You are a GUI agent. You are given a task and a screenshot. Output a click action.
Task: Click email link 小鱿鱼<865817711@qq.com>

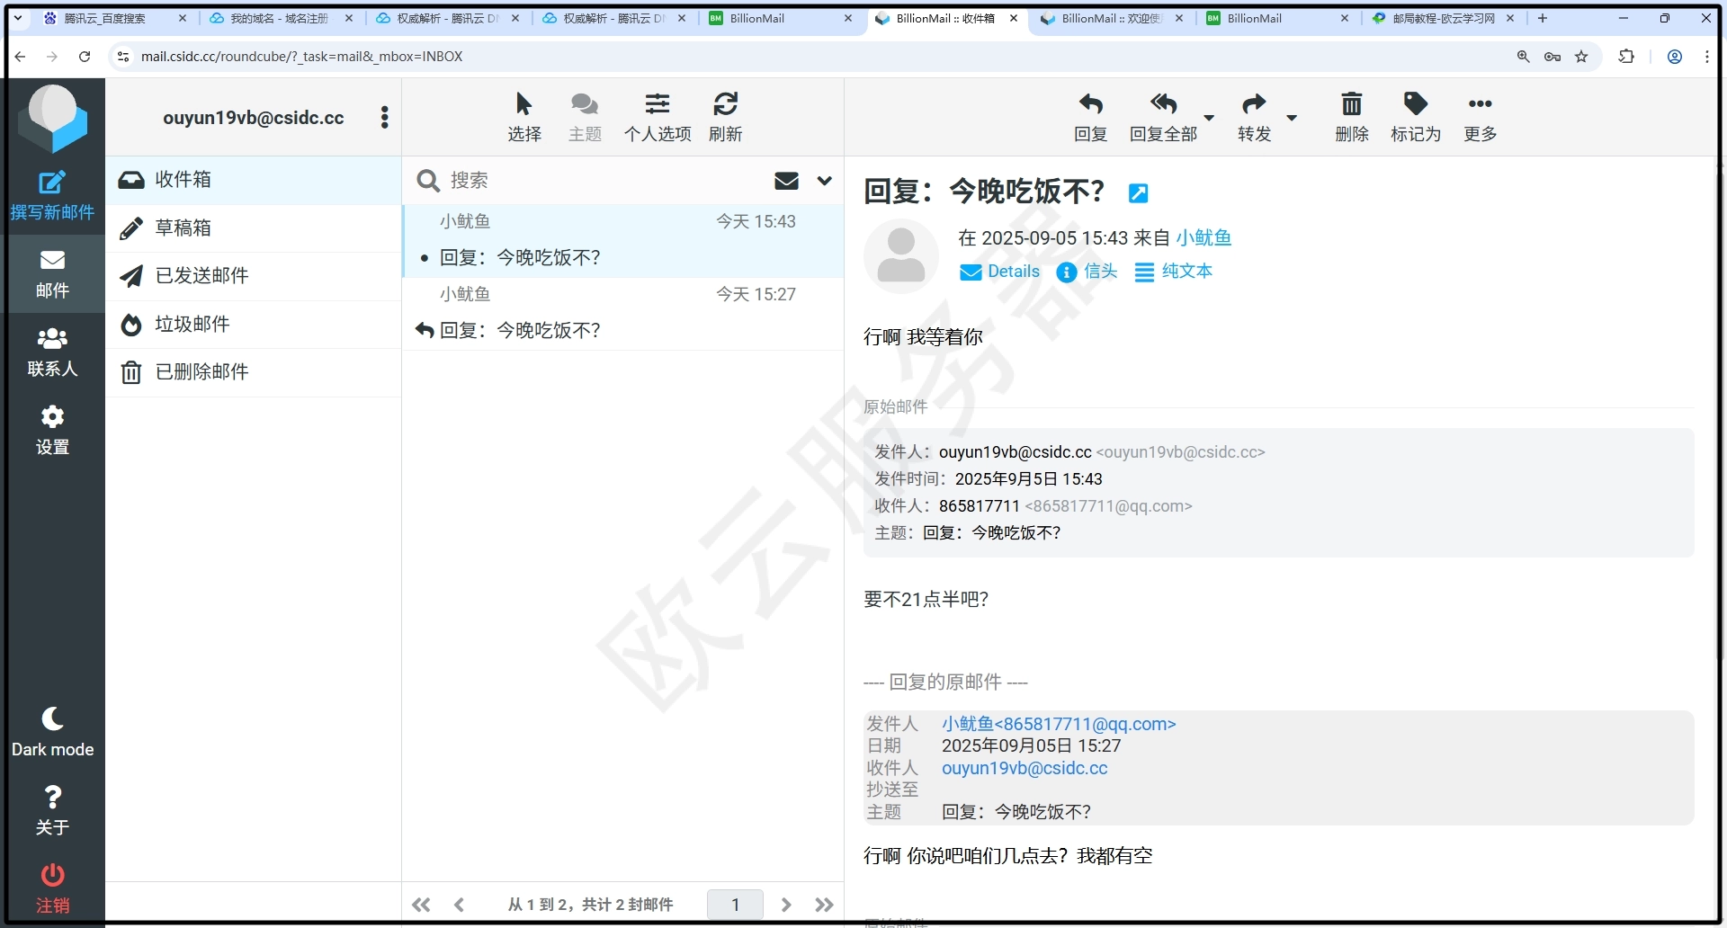click(x=1059, y=724)
